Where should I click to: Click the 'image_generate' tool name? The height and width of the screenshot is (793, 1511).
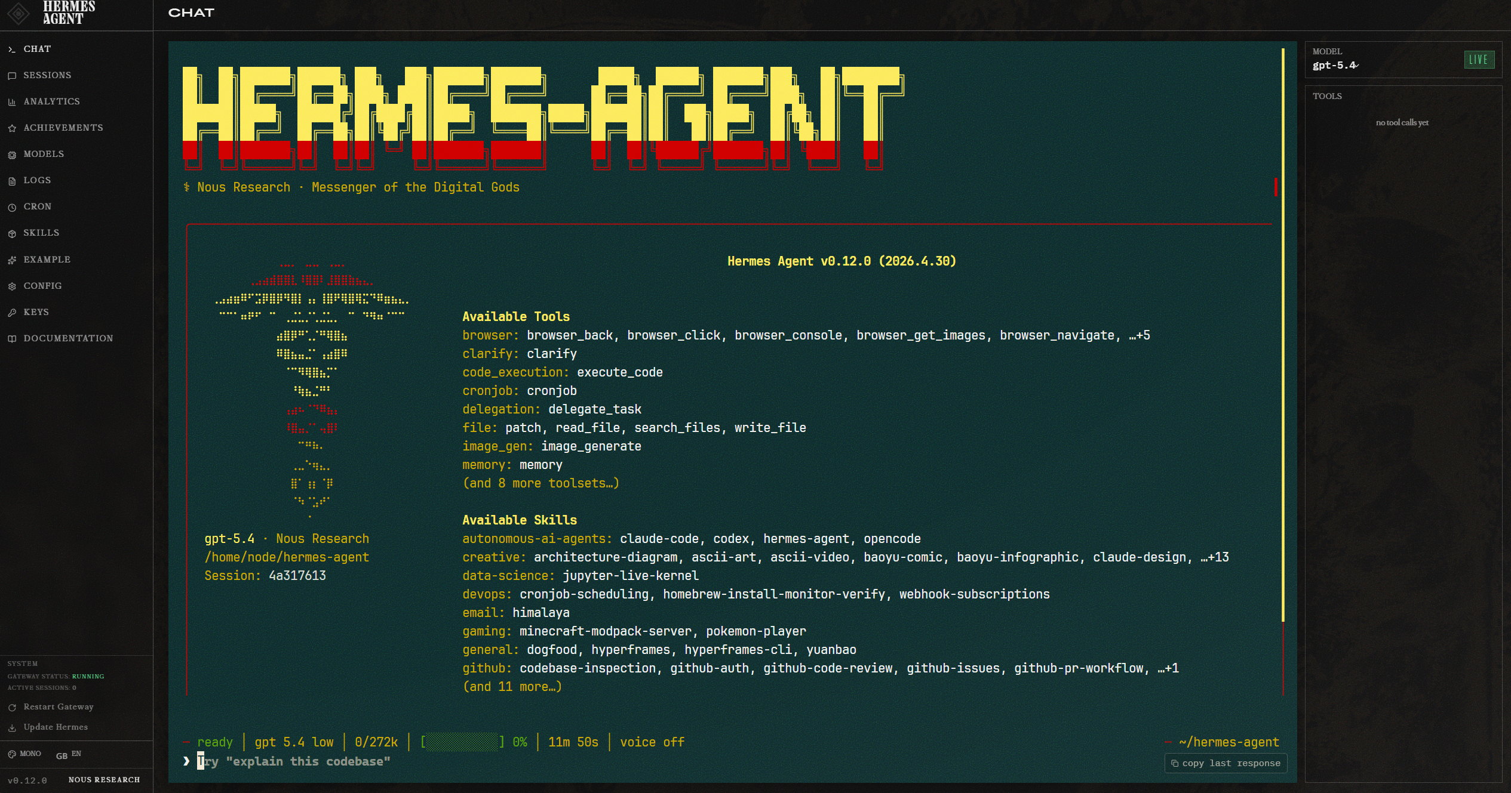coord(591,446)
